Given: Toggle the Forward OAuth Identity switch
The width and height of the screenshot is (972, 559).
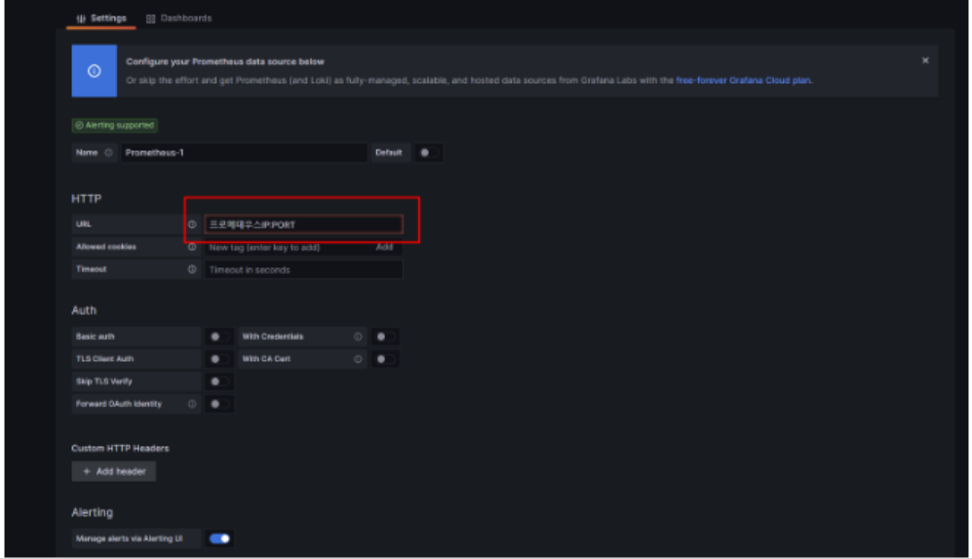Looking at the screenshot, I should pos(218,404).
